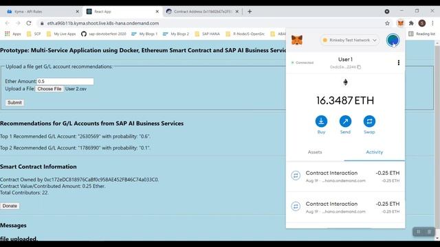Click the Ethereum logo above the balance
This screenshot has width=440, height=247.
(x=345, y=82)
